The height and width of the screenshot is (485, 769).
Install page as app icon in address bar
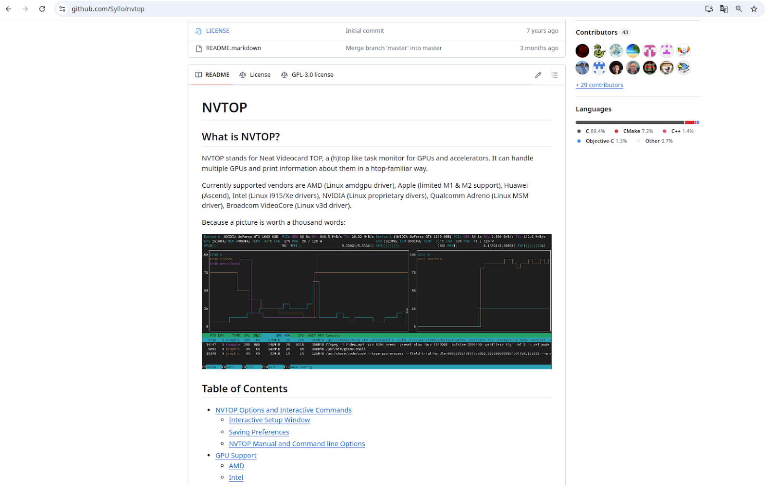pos(709,9)
